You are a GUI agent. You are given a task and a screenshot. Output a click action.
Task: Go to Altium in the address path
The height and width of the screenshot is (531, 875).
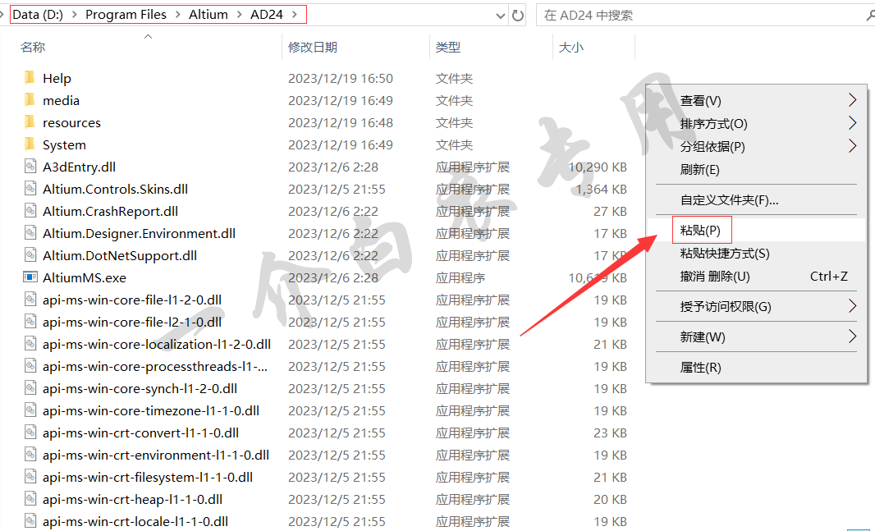(208, 15)
